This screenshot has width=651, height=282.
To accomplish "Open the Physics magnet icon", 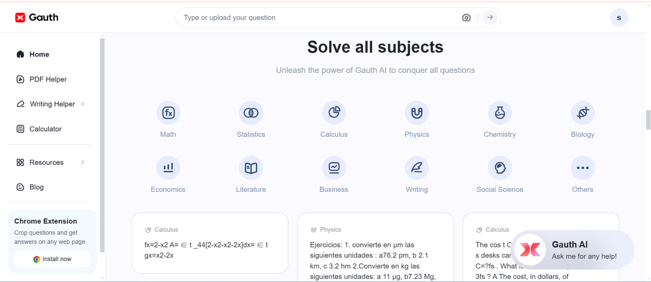I will [417, 113].
